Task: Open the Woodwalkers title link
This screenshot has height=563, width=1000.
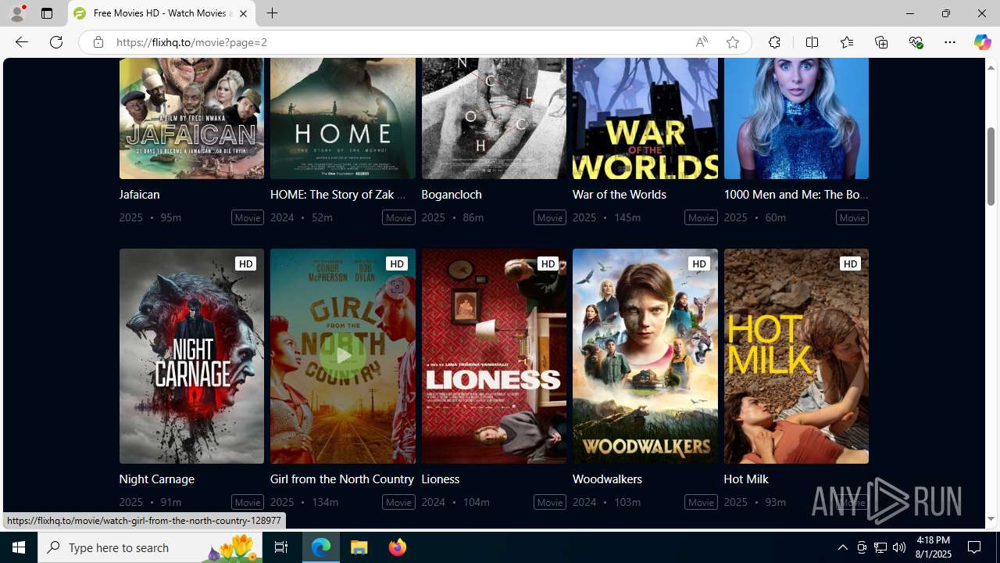Action: pyautogui.click(x=607, y=479)
